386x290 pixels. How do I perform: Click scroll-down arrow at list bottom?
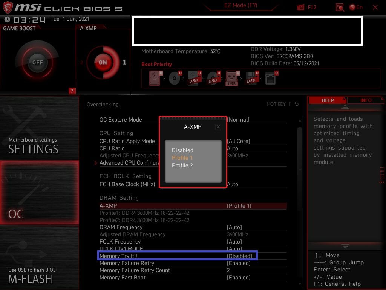(300, 284)
